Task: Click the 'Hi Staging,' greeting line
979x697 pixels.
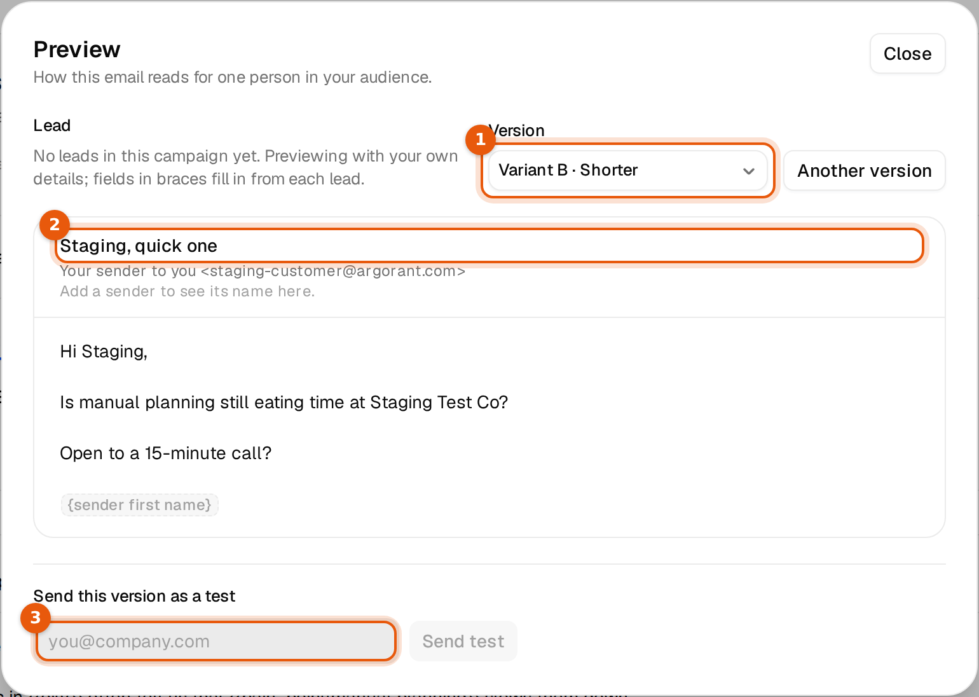Action: (104, 352)
